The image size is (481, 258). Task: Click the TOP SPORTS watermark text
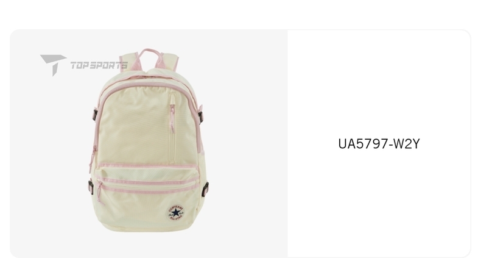pos(99,65)
